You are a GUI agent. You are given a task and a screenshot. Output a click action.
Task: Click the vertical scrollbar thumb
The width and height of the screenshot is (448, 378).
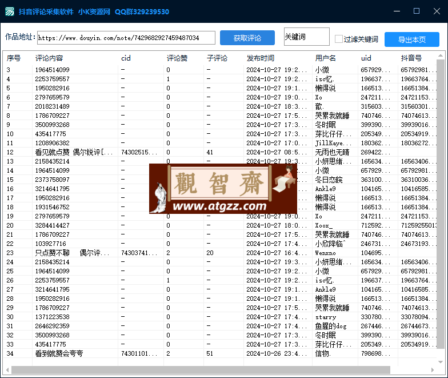(440, 204)
